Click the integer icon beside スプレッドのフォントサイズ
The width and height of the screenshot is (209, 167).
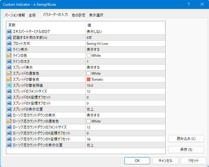(9, 91)
